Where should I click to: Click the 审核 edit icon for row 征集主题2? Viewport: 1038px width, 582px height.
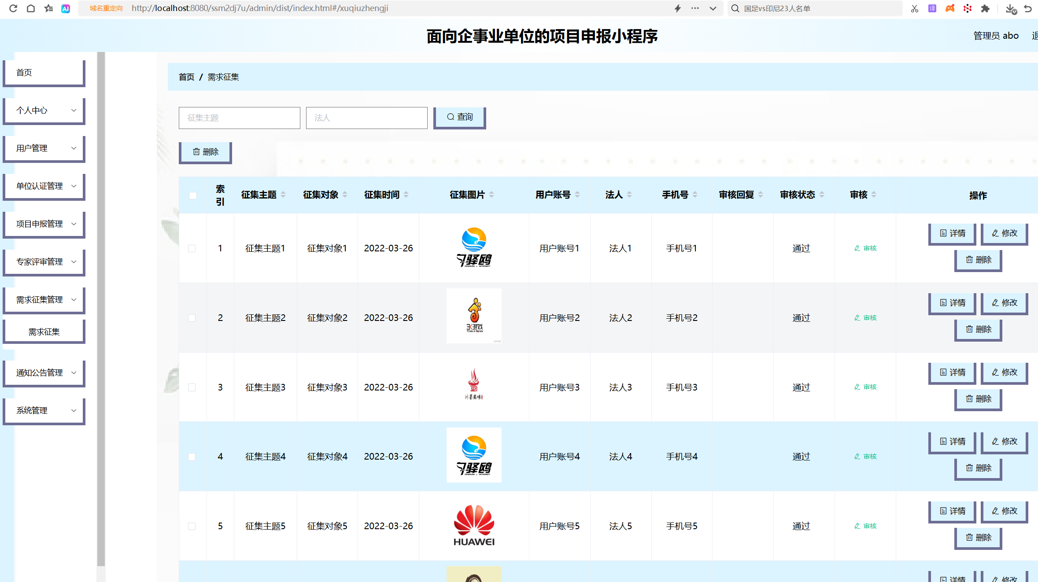tap(865, 318)
